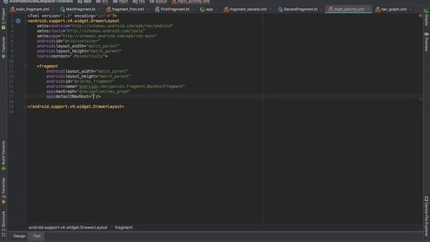Click the opening android.support.v4.widget.DrawerLayout tag
This screenshot has height=242, width=430.
click(x=73, y=21)
